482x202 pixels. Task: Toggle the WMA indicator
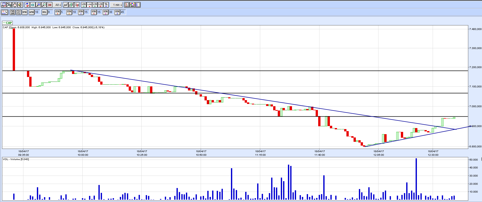click(x=31, y=12)
